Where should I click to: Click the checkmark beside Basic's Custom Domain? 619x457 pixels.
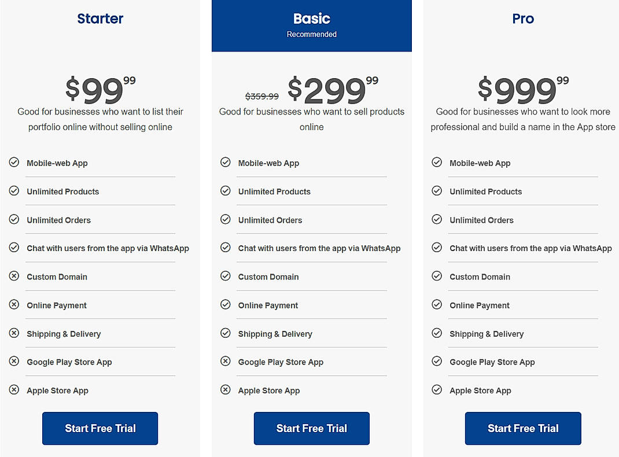(x=226, y=276)
